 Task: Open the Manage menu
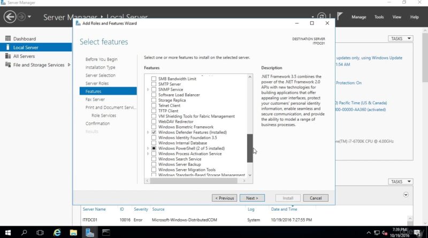tap(358, 17)
